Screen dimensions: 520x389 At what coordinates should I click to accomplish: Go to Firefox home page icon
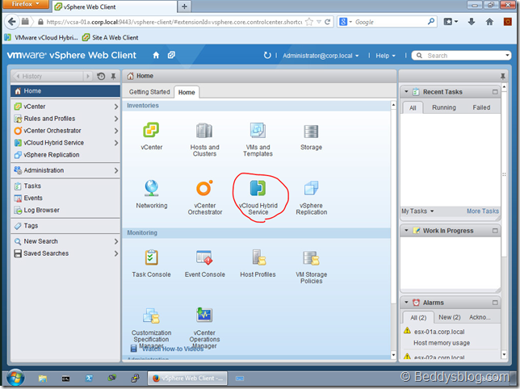[x=489, y=22]
